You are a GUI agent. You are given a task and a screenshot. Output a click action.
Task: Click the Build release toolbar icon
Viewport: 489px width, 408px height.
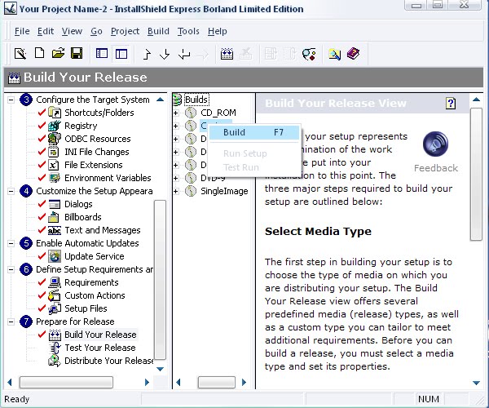[227, 54]
